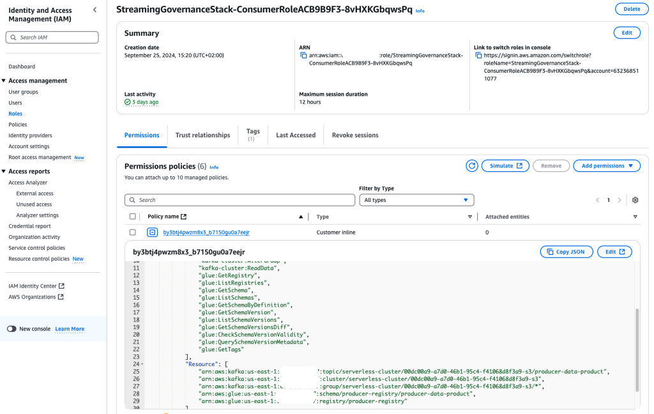Open Credential report
Image resolution: width=654 pixels, height=414 pixels.
(29, 226)
